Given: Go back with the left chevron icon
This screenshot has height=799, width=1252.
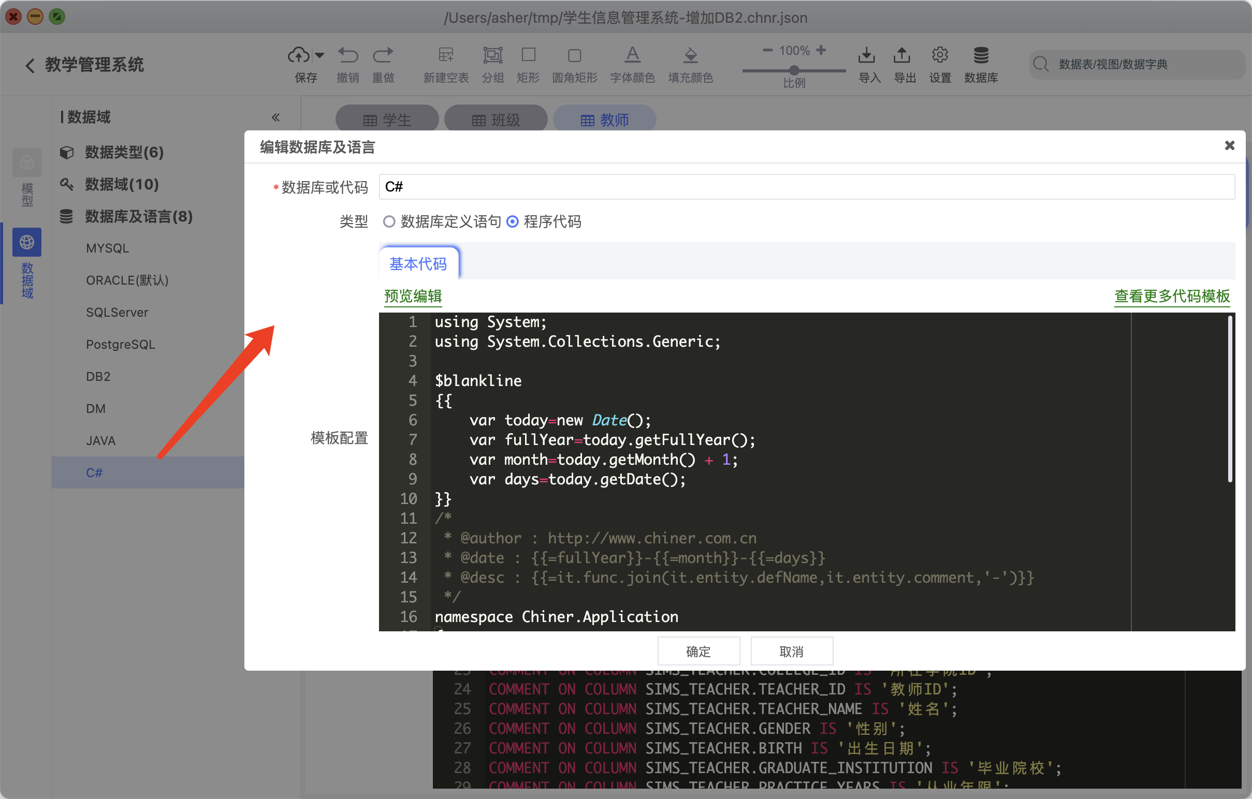Looking at the screenshot, I should (x=30, y=65).
